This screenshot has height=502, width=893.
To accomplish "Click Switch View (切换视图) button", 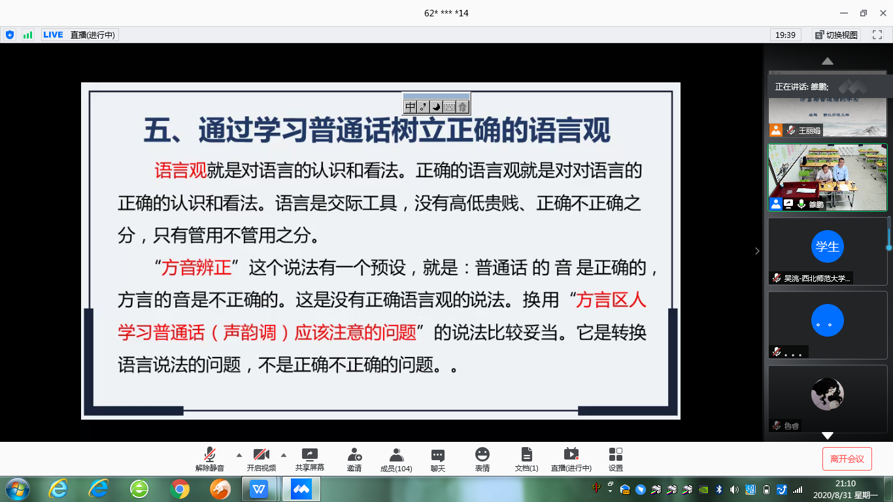I will coord(836,35).
